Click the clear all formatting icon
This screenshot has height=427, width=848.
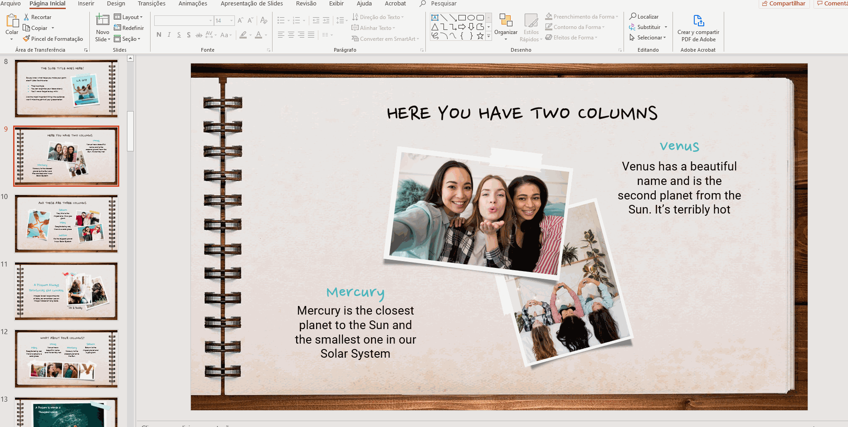(x=263, y=20)
